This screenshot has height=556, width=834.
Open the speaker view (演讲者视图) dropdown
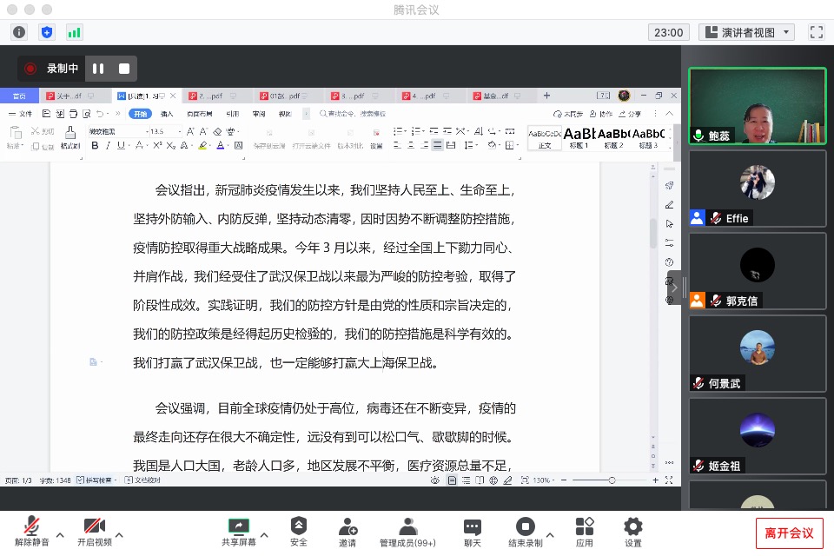click(746, 32)
